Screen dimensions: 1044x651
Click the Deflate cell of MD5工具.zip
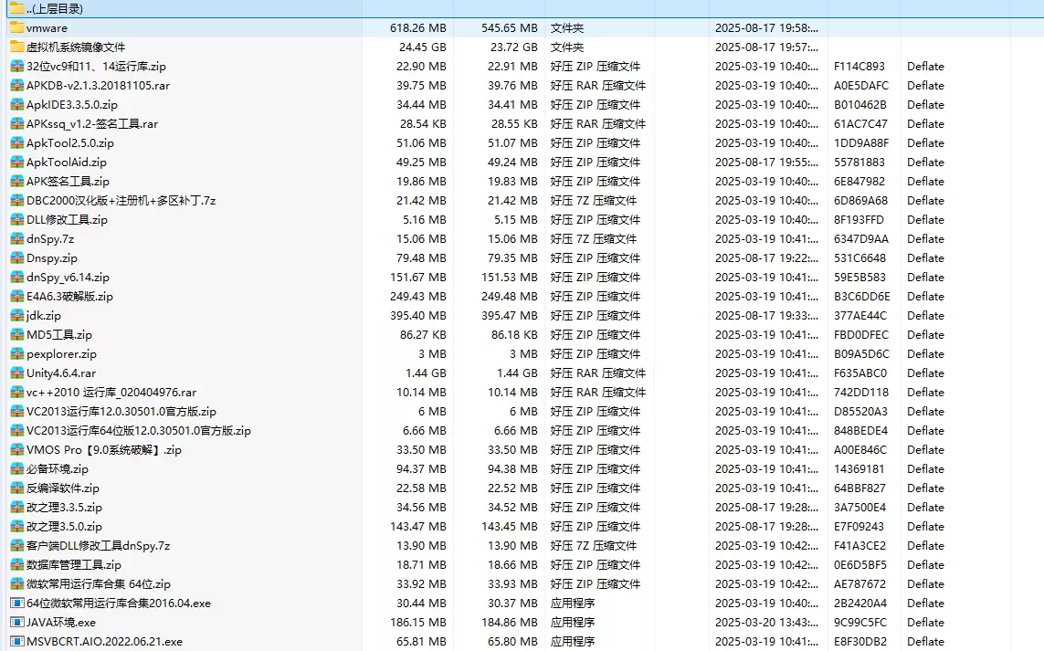(x=925, y=335)
